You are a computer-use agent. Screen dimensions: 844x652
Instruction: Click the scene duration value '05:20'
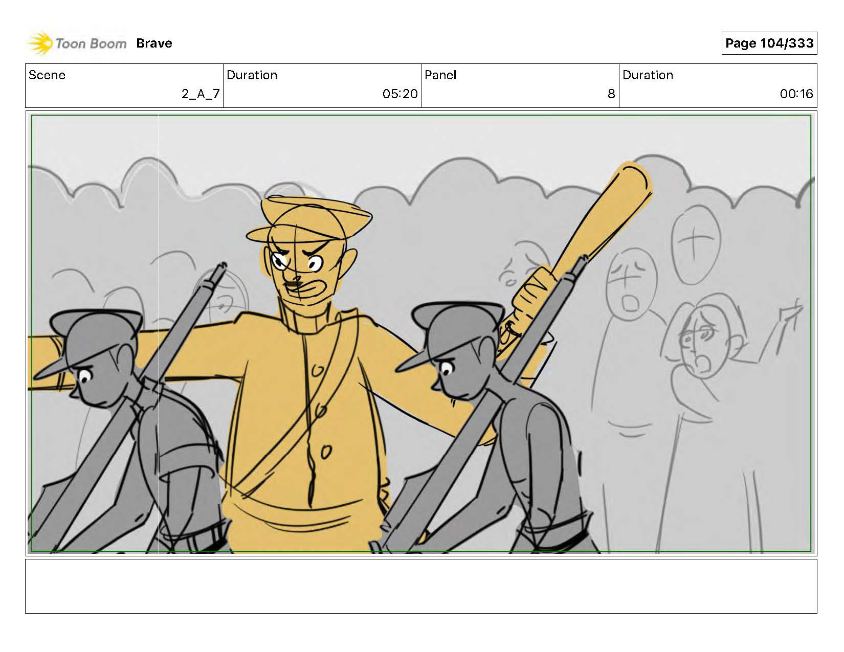click(400, 94)
